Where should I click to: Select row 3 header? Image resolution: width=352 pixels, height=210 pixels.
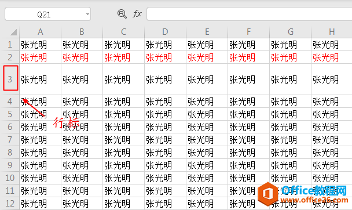[x=10, y=79]
